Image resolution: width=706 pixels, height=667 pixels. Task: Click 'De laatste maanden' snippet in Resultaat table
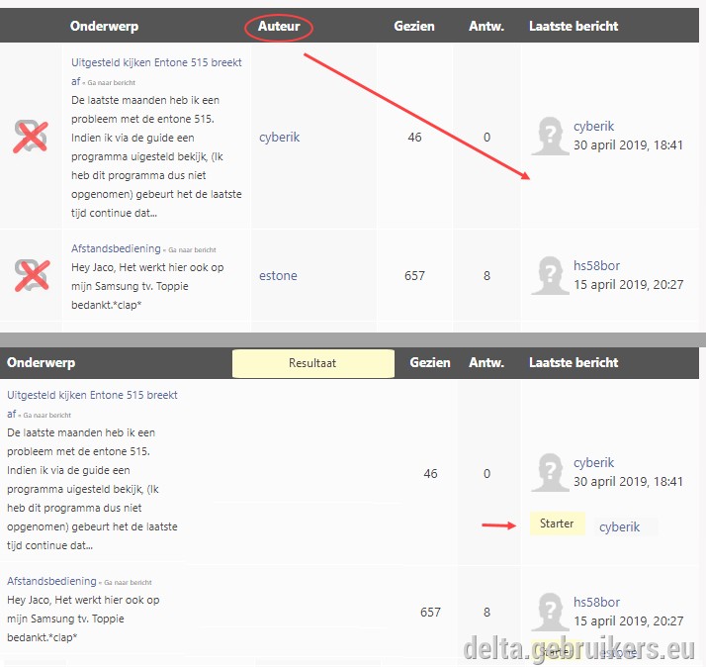pyautogui.click(x=92, y=489)
